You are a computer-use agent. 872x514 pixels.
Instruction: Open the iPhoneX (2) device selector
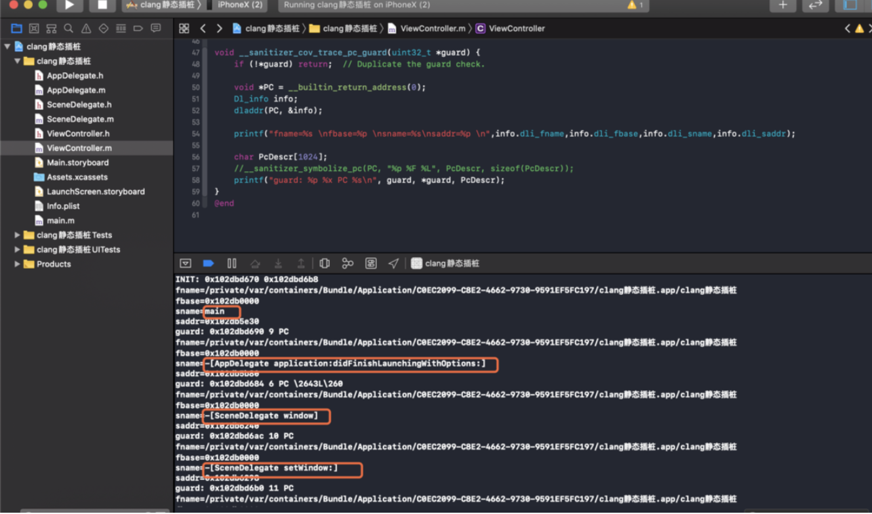tap(239, 5)
